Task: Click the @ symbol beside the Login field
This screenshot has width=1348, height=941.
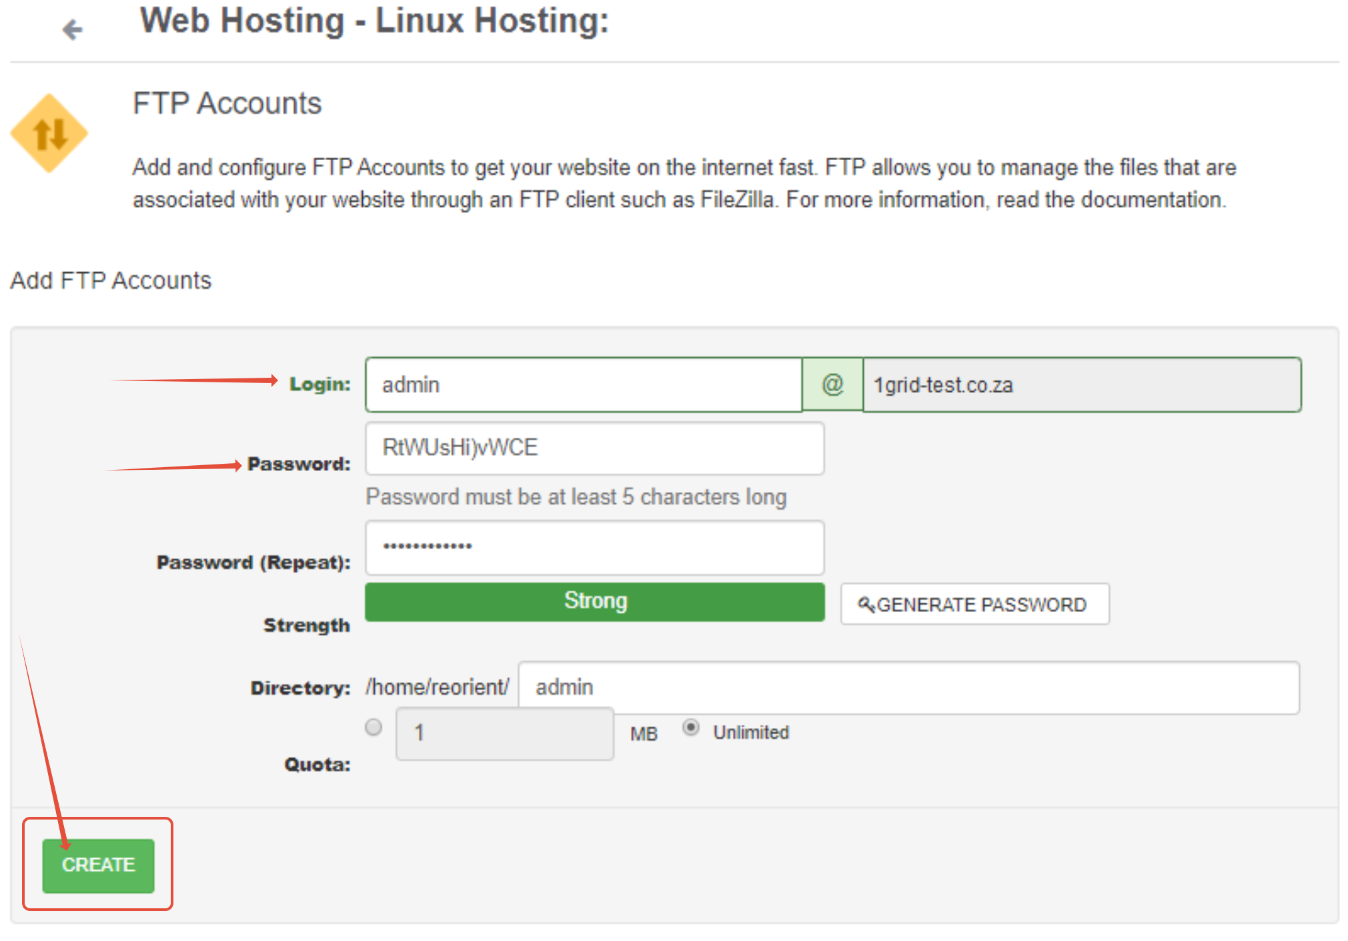Action: coord(832,385)
